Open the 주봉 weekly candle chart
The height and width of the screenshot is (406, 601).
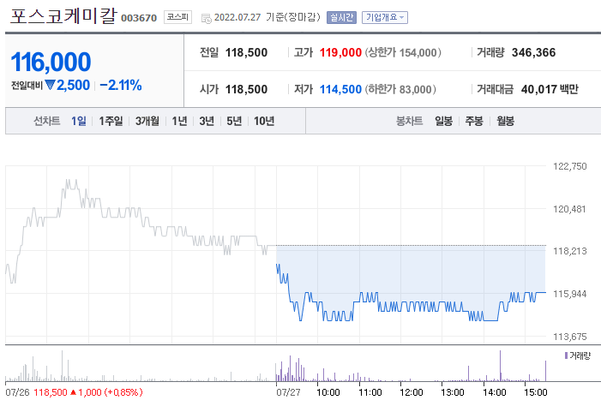(x=474, y=121)
